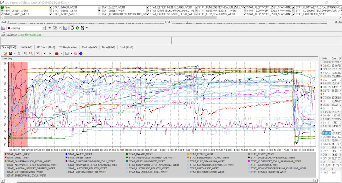342x183 pixels.
Task: Switch to the 3D Graph tab
Action: coord(68,47)
